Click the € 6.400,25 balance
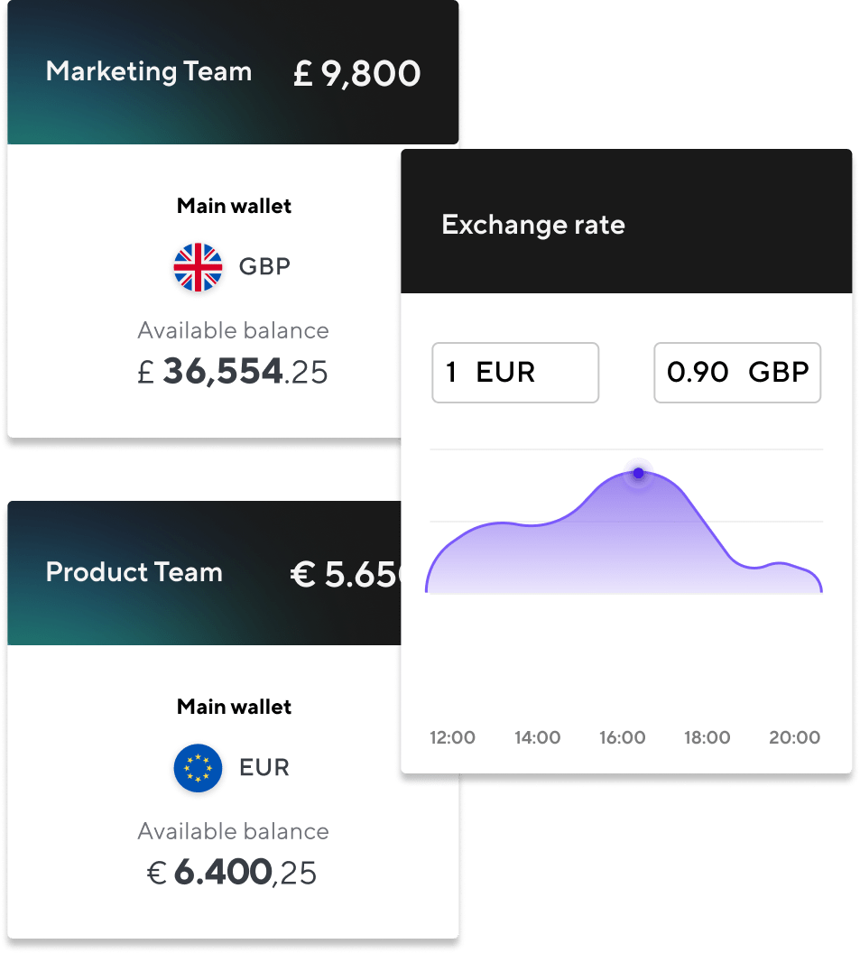 (232, 872)
